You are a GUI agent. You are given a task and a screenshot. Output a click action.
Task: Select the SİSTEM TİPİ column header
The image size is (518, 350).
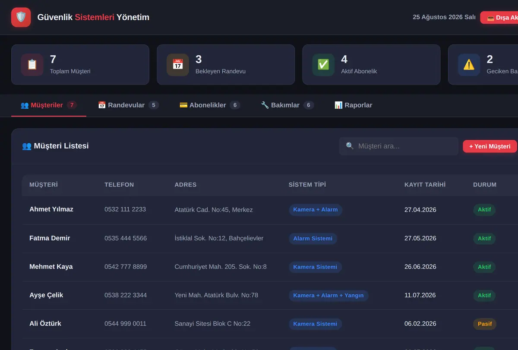307,185
